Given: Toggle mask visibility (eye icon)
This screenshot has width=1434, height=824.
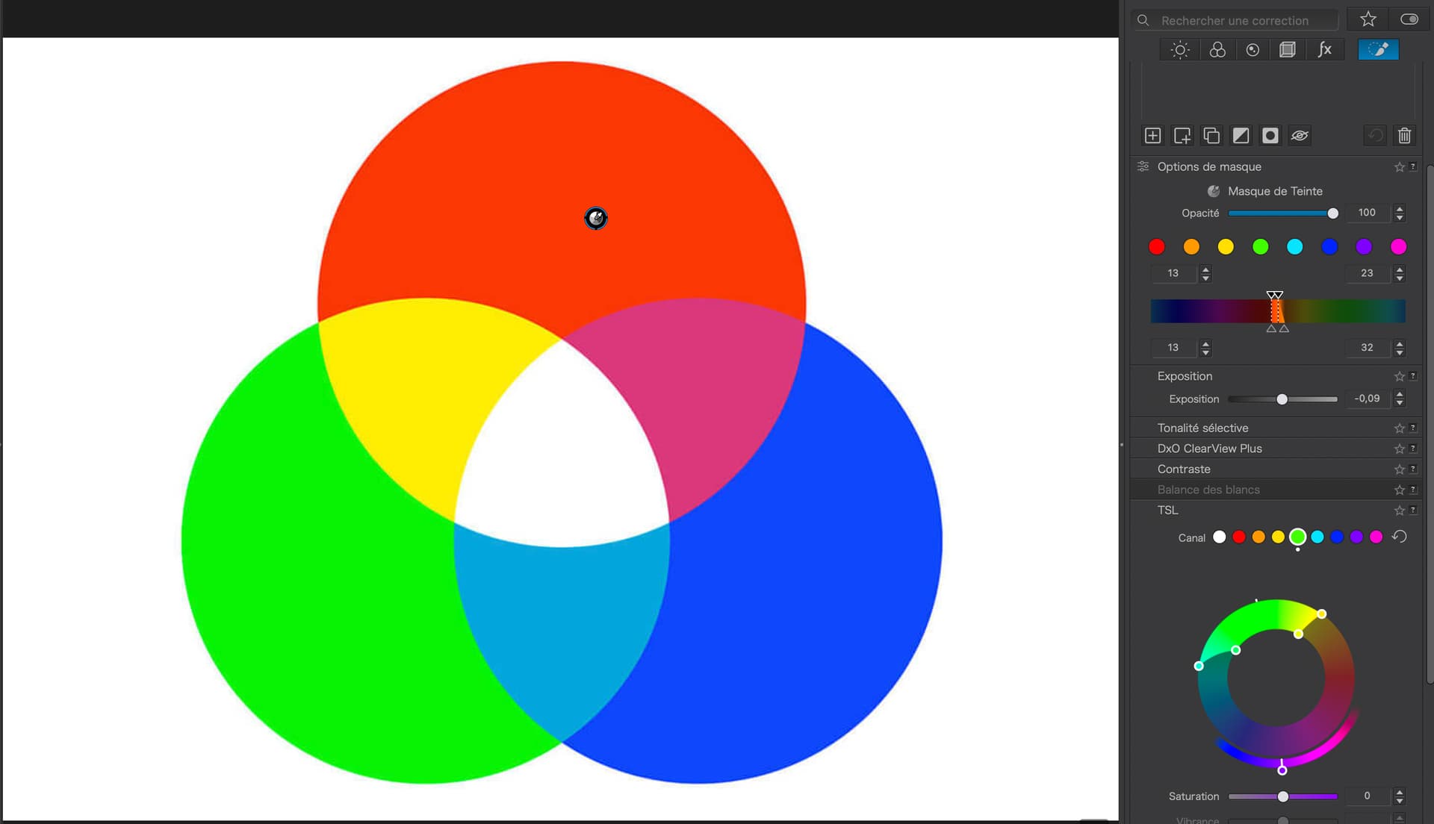Looking at the screenshot, I should click(1300, 135).
